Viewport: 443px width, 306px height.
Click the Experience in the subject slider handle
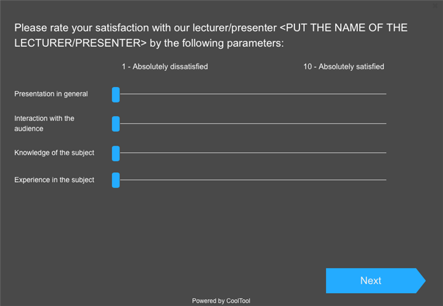click(116, 180)
